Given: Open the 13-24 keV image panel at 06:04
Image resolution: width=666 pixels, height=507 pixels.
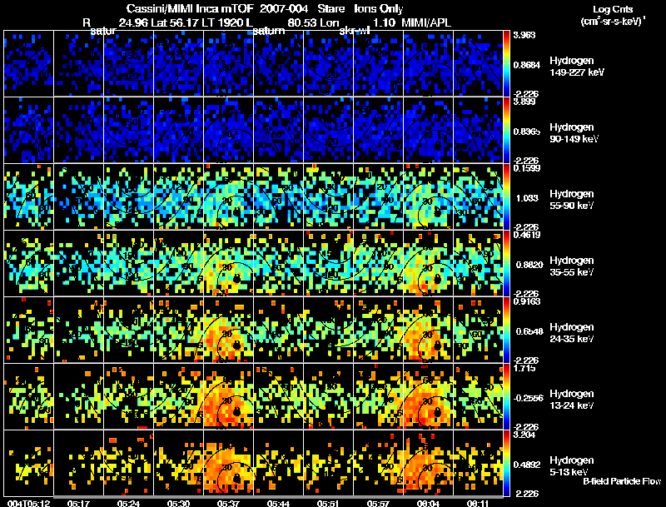Looking at the screenshot, I should 428,396.
